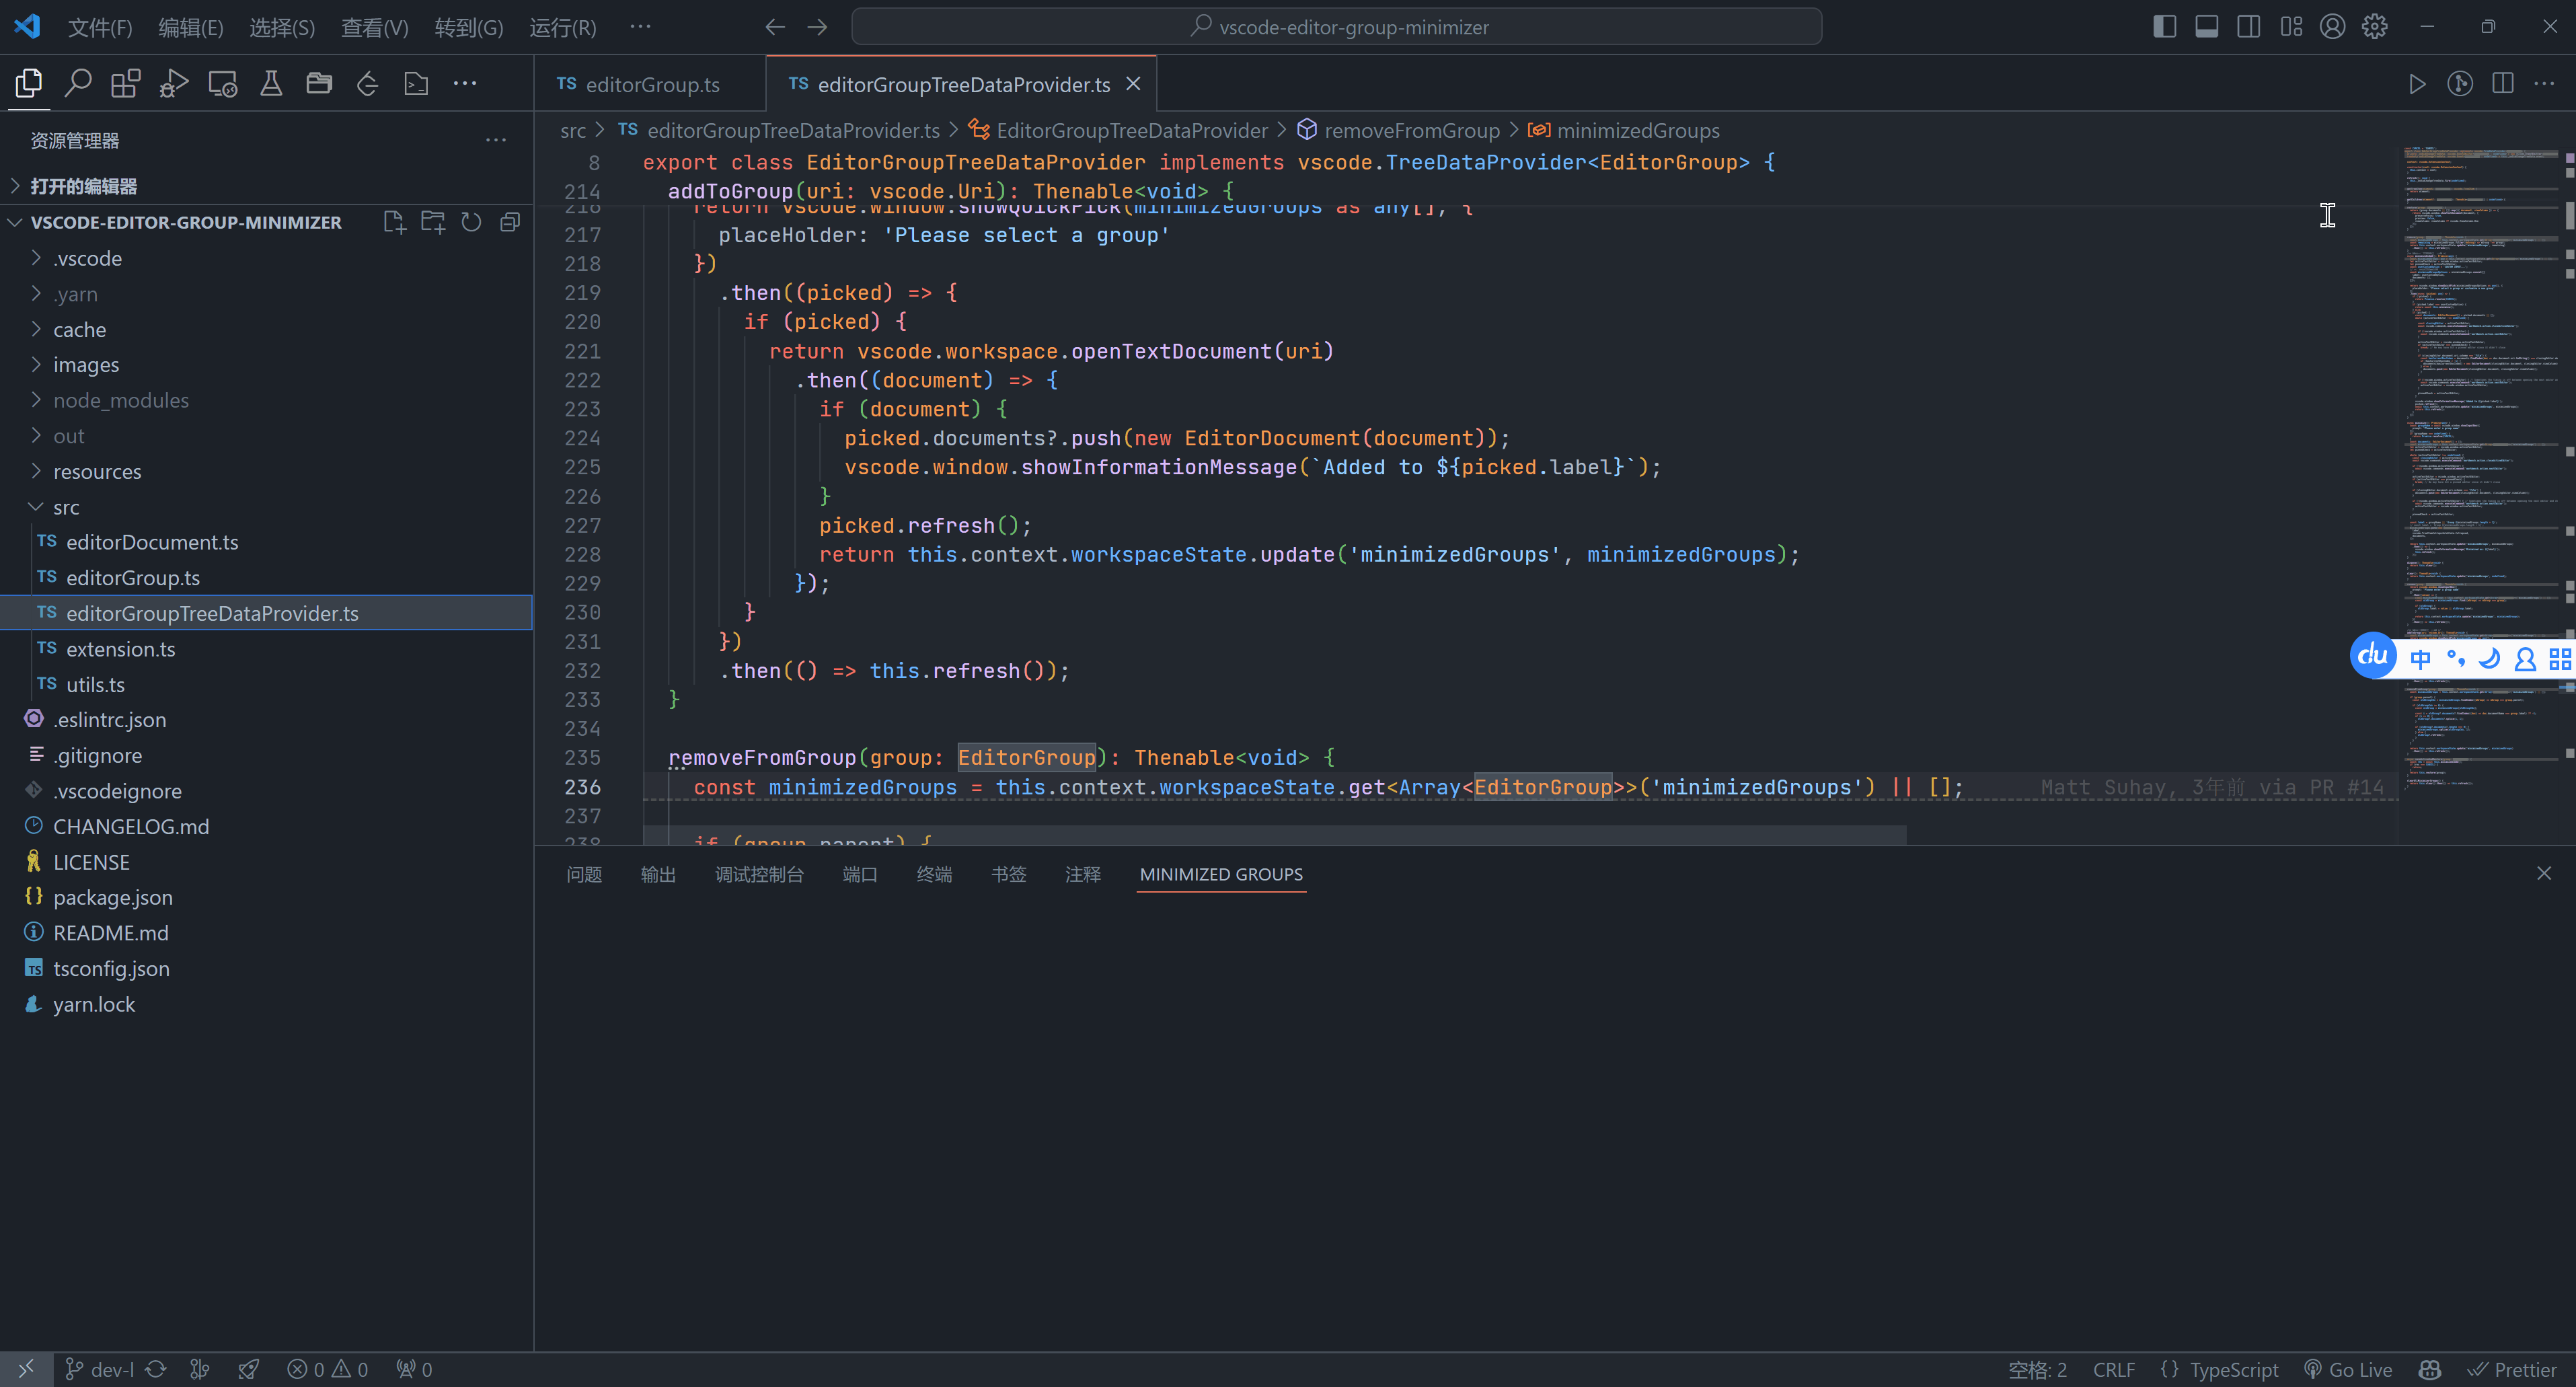Switch to the Problems (问题) panel tab
Screen dimensions: 2576x1387
point(584,874)
